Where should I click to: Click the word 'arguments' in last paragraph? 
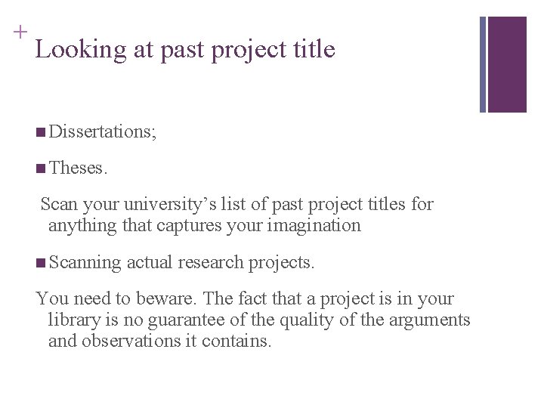(x=429, y=321)
